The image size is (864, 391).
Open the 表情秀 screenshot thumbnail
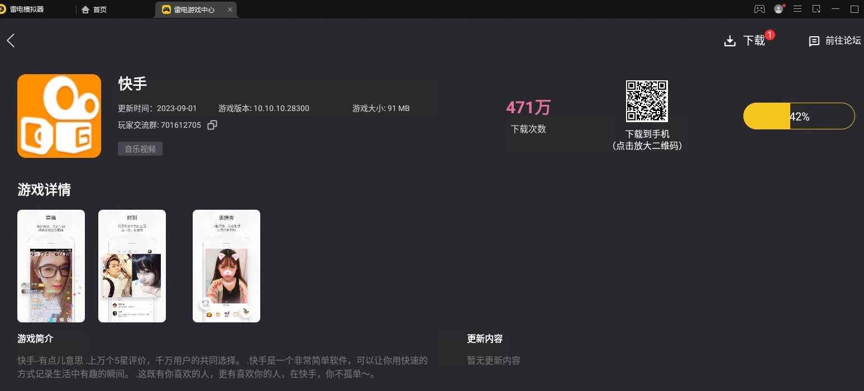[x=226, y=266]
